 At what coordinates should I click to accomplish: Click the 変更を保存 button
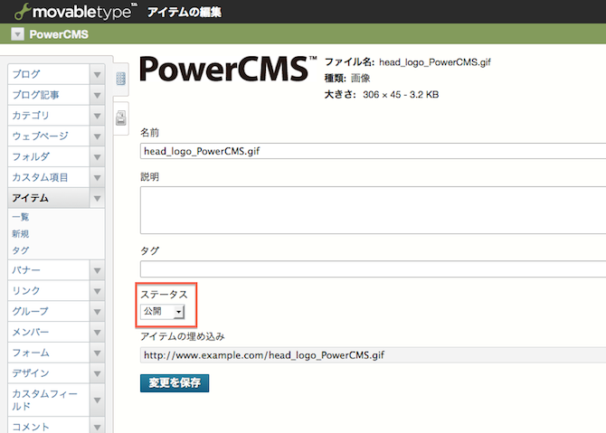tap(175, 382)
